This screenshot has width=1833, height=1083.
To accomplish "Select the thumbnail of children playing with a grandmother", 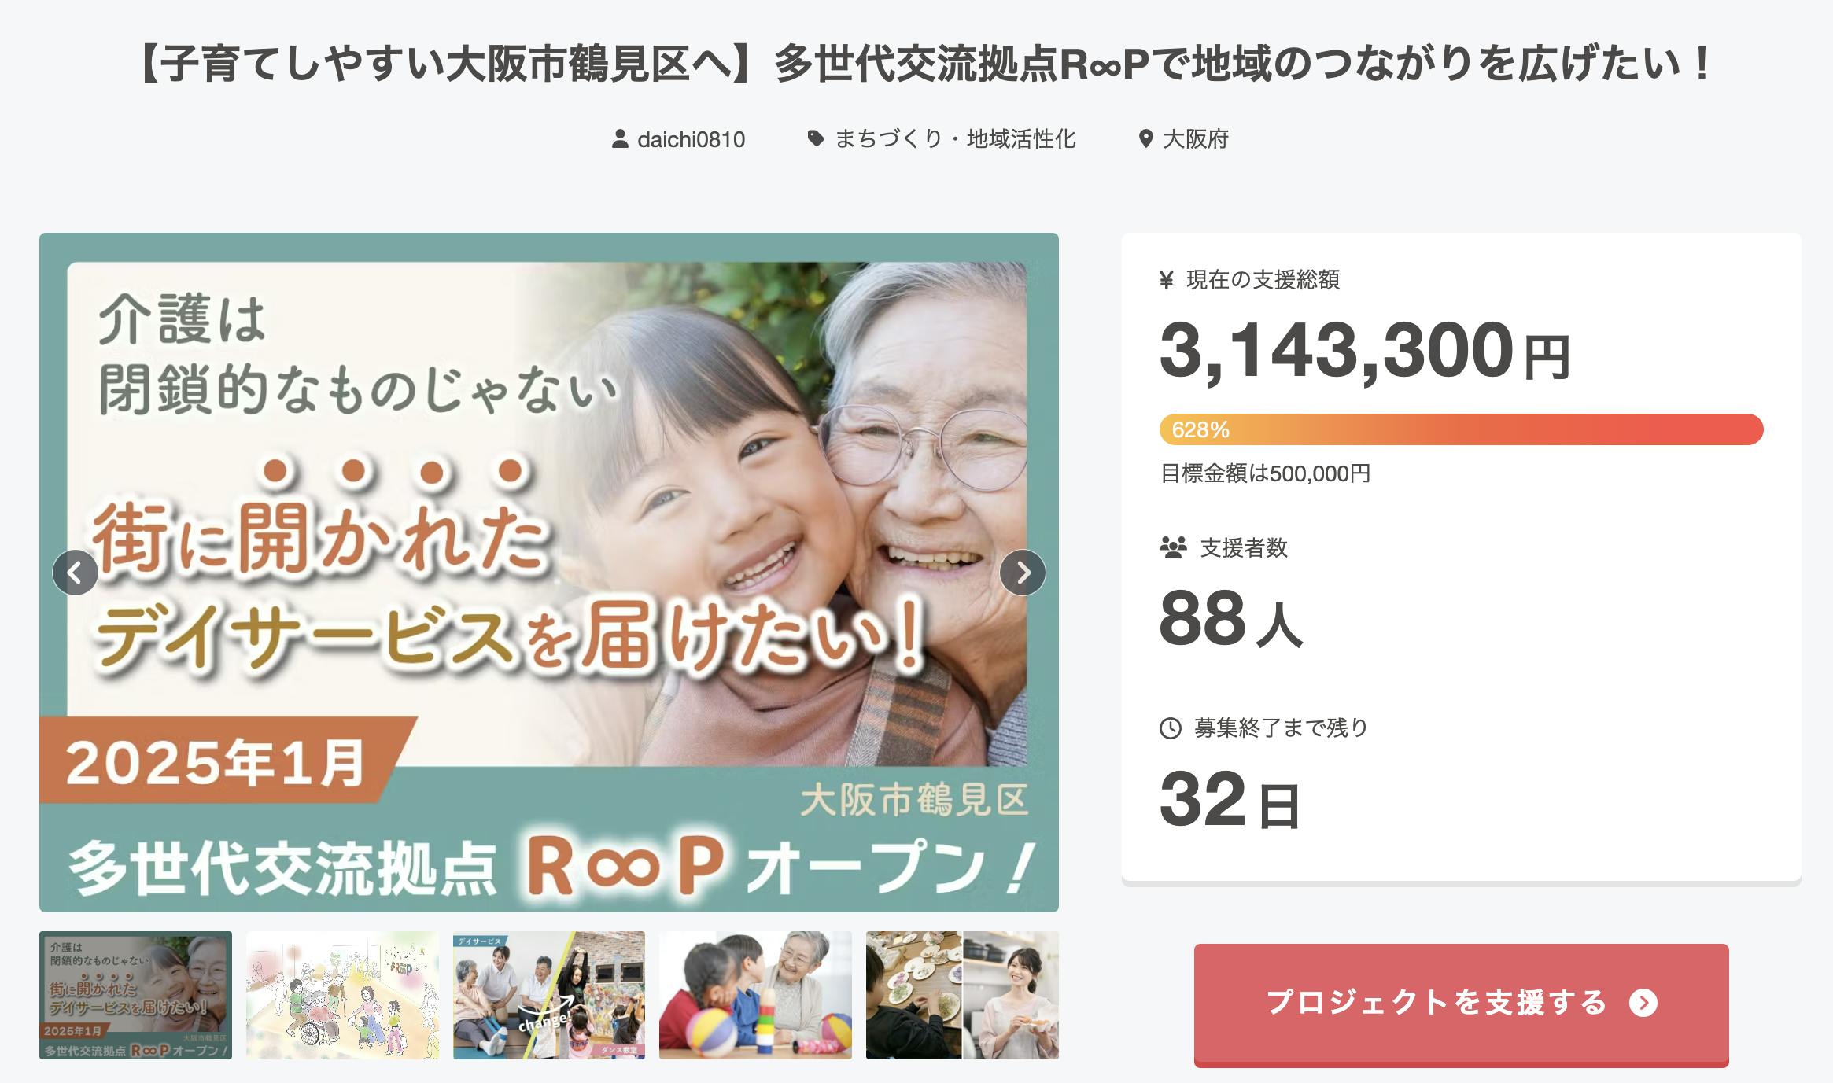I will [x=755, y=995].
